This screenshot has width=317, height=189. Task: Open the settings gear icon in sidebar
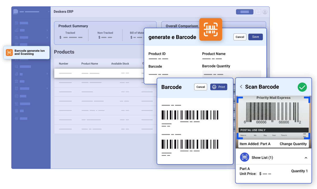point(17,118)
